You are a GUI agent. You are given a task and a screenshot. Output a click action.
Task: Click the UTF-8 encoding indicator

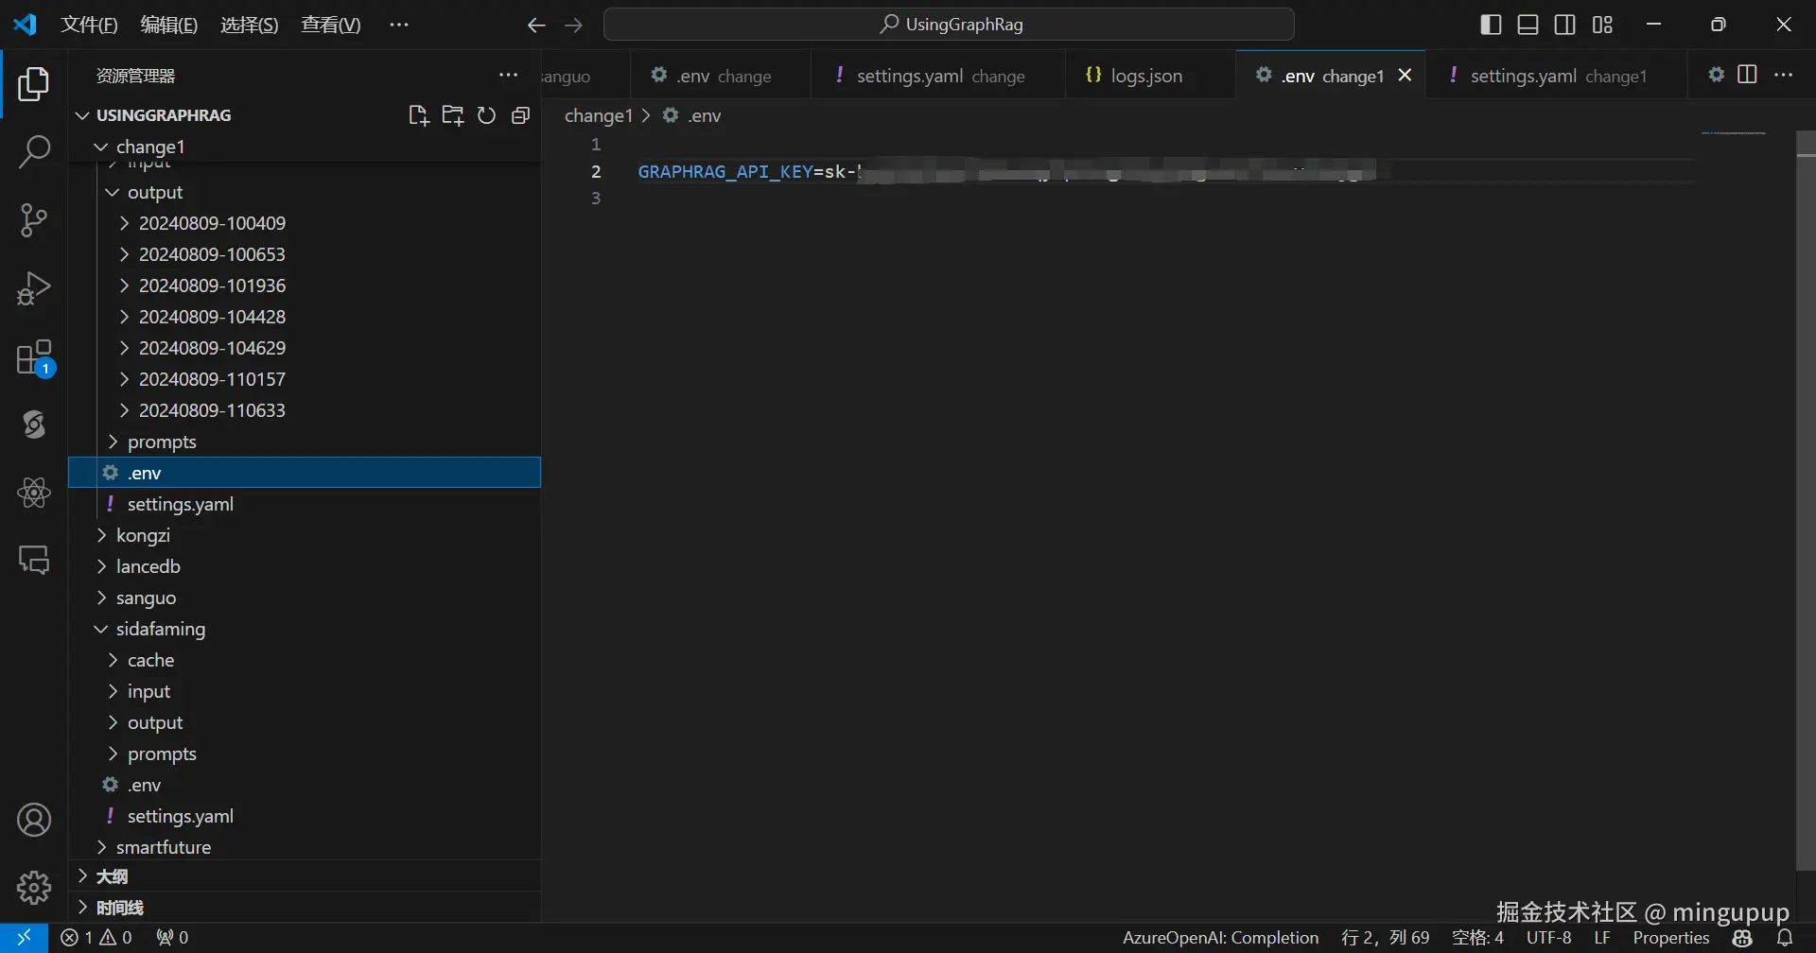(1549, 938)
